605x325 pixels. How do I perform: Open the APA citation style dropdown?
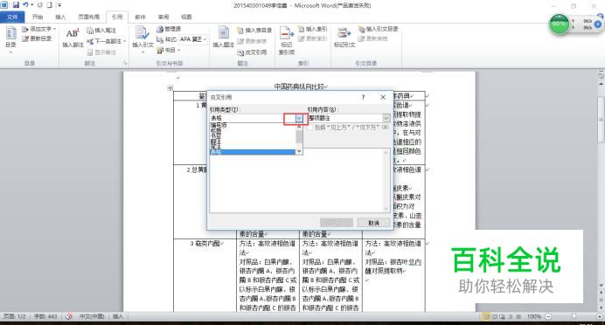pyautogui.click(x=205, y=39)
